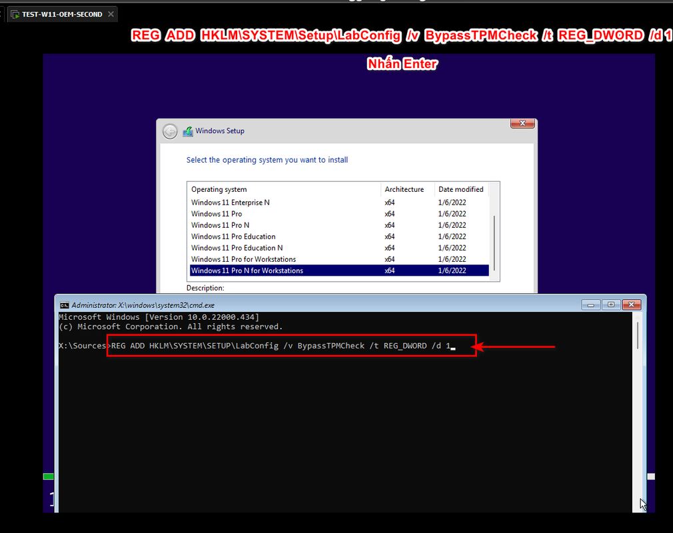Select the Windows 11 Pro N row

pos(339,225)
